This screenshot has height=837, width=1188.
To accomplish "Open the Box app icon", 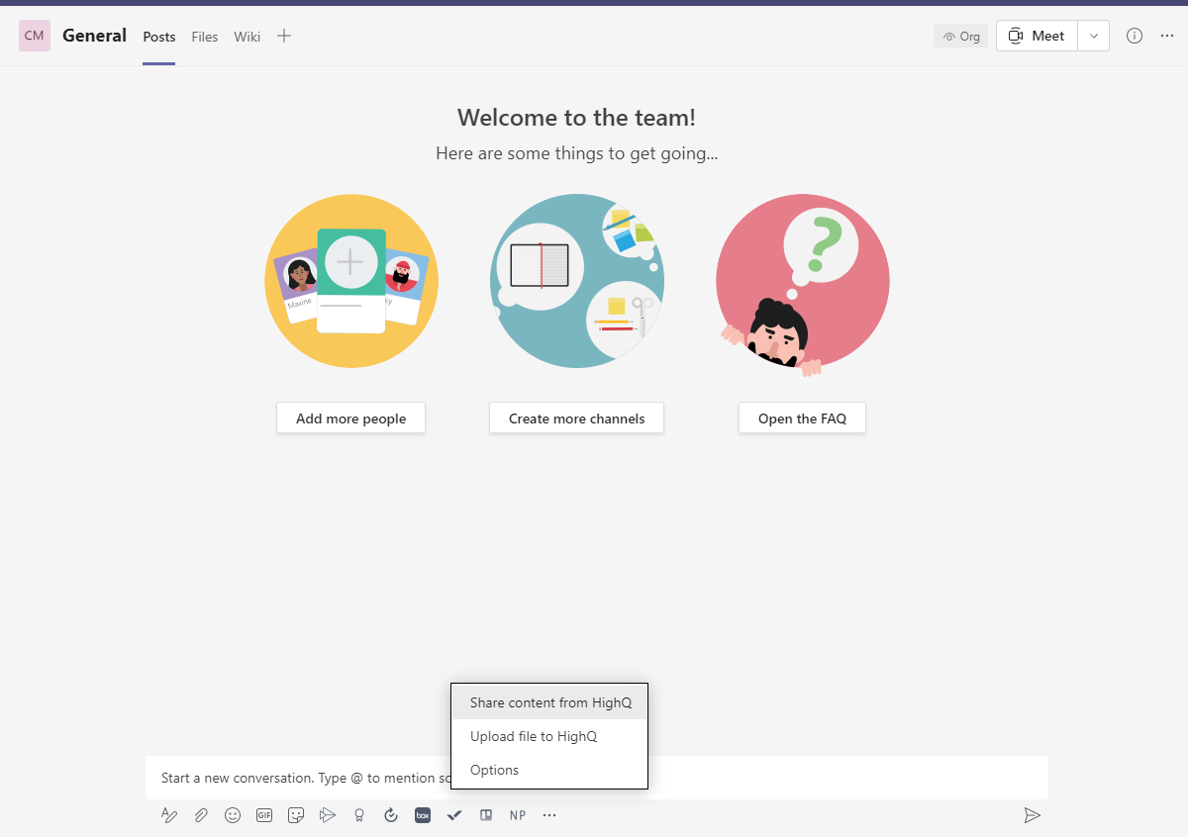I will (423, 815).
